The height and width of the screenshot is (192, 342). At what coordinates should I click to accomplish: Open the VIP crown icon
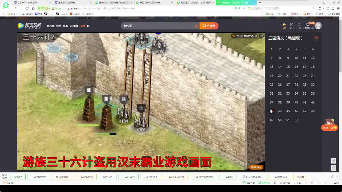284,26
